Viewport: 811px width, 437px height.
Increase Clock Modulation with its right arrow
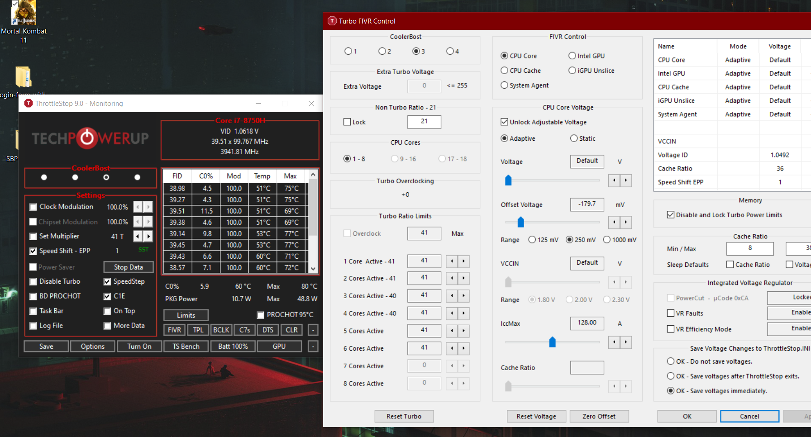(x=148, y=207)
